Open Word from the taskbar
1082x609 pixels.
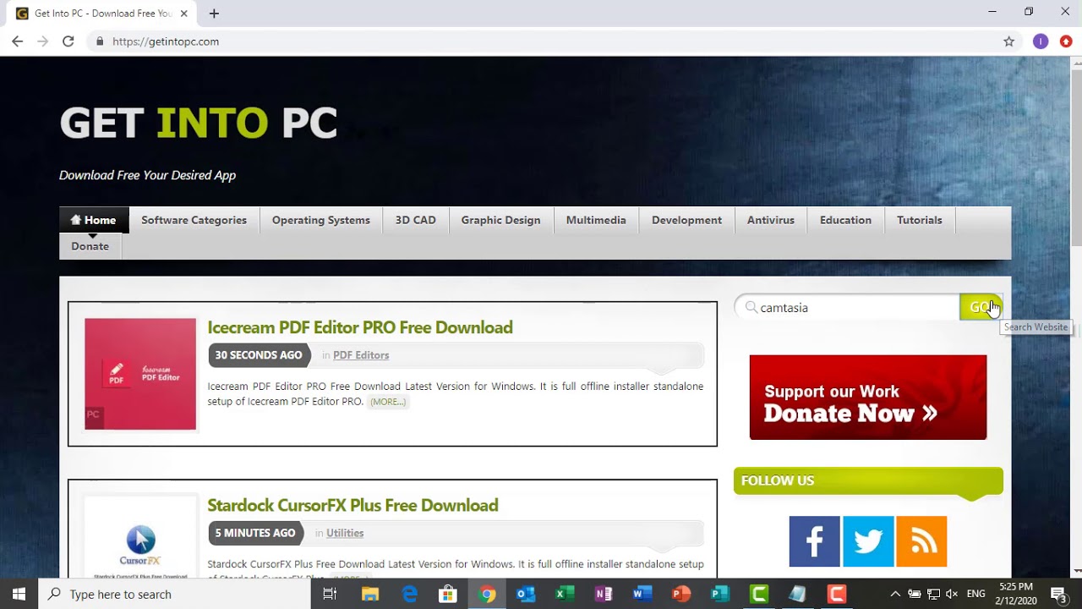642,594
